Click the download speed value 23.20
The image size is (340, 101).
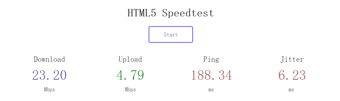tap(49, 75)
